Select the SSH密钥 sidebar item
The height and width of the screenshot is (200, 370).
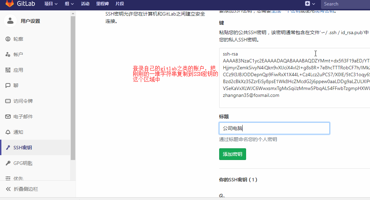[36, 148]
